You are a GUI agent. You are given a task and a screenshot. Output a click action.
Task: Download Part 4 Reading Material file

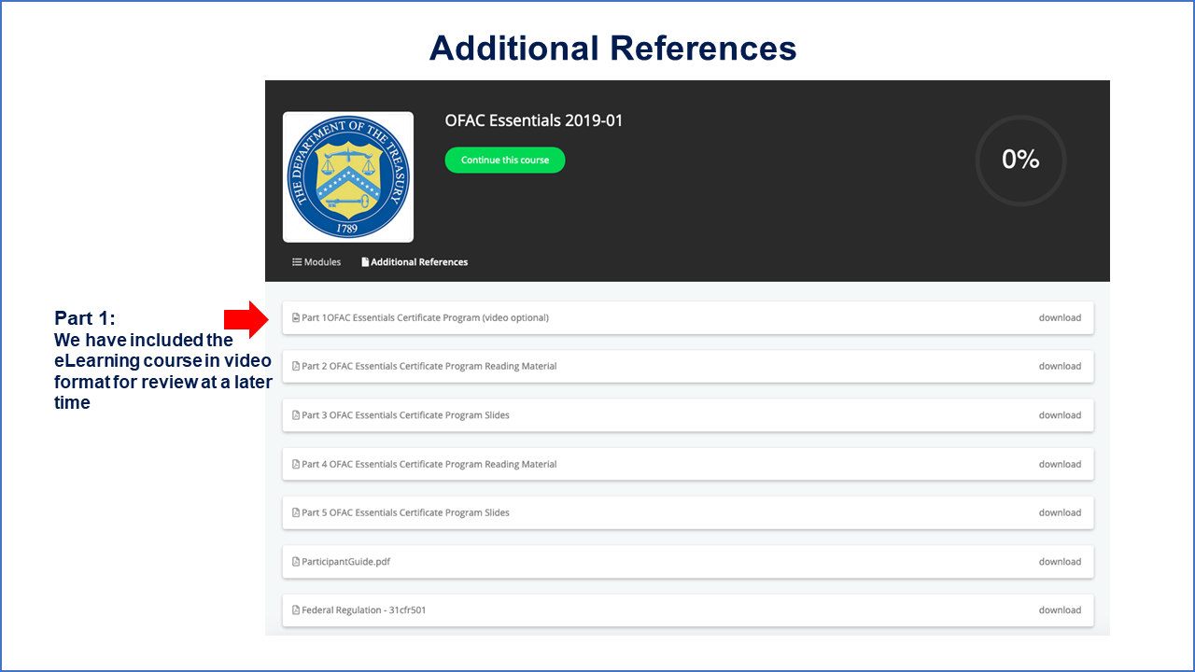1060,464
